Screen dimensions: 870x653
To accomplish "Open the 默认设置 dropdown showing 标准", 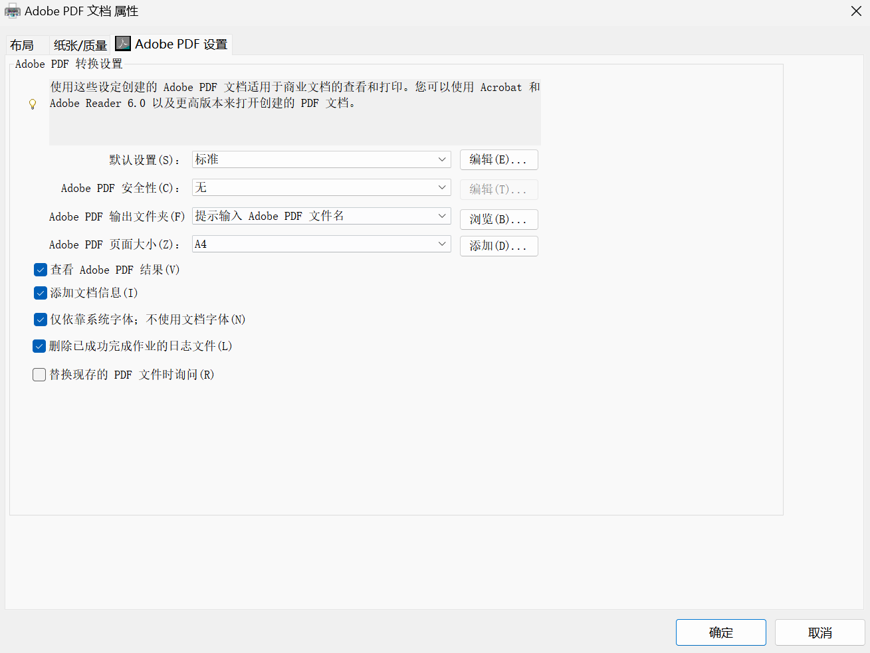I will coord(322,159).
